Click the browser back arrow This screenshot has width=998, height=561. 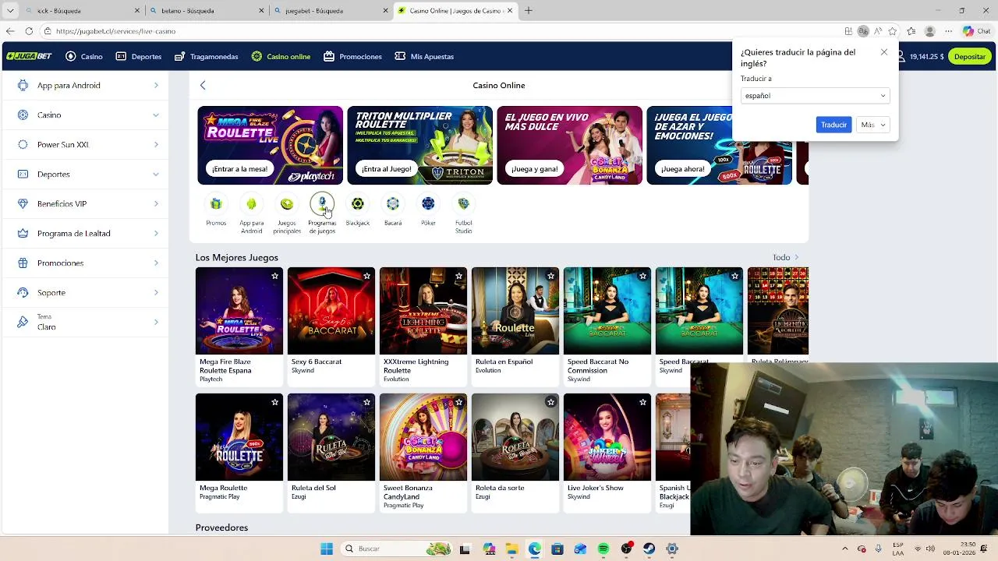pos(10,31)
